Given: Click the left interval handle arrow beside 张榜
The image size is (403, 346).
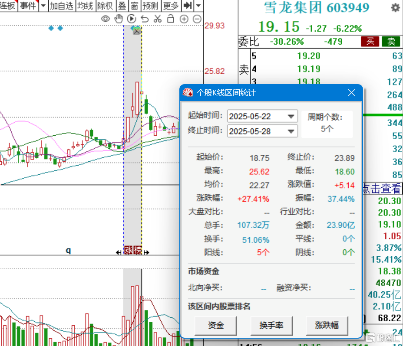Looking at the screenshot, I should 119,253.
